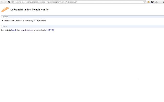This screenshot has height=102, width=164.
Task: Click the baguette logo beside the title
Action: pos(5,10)
